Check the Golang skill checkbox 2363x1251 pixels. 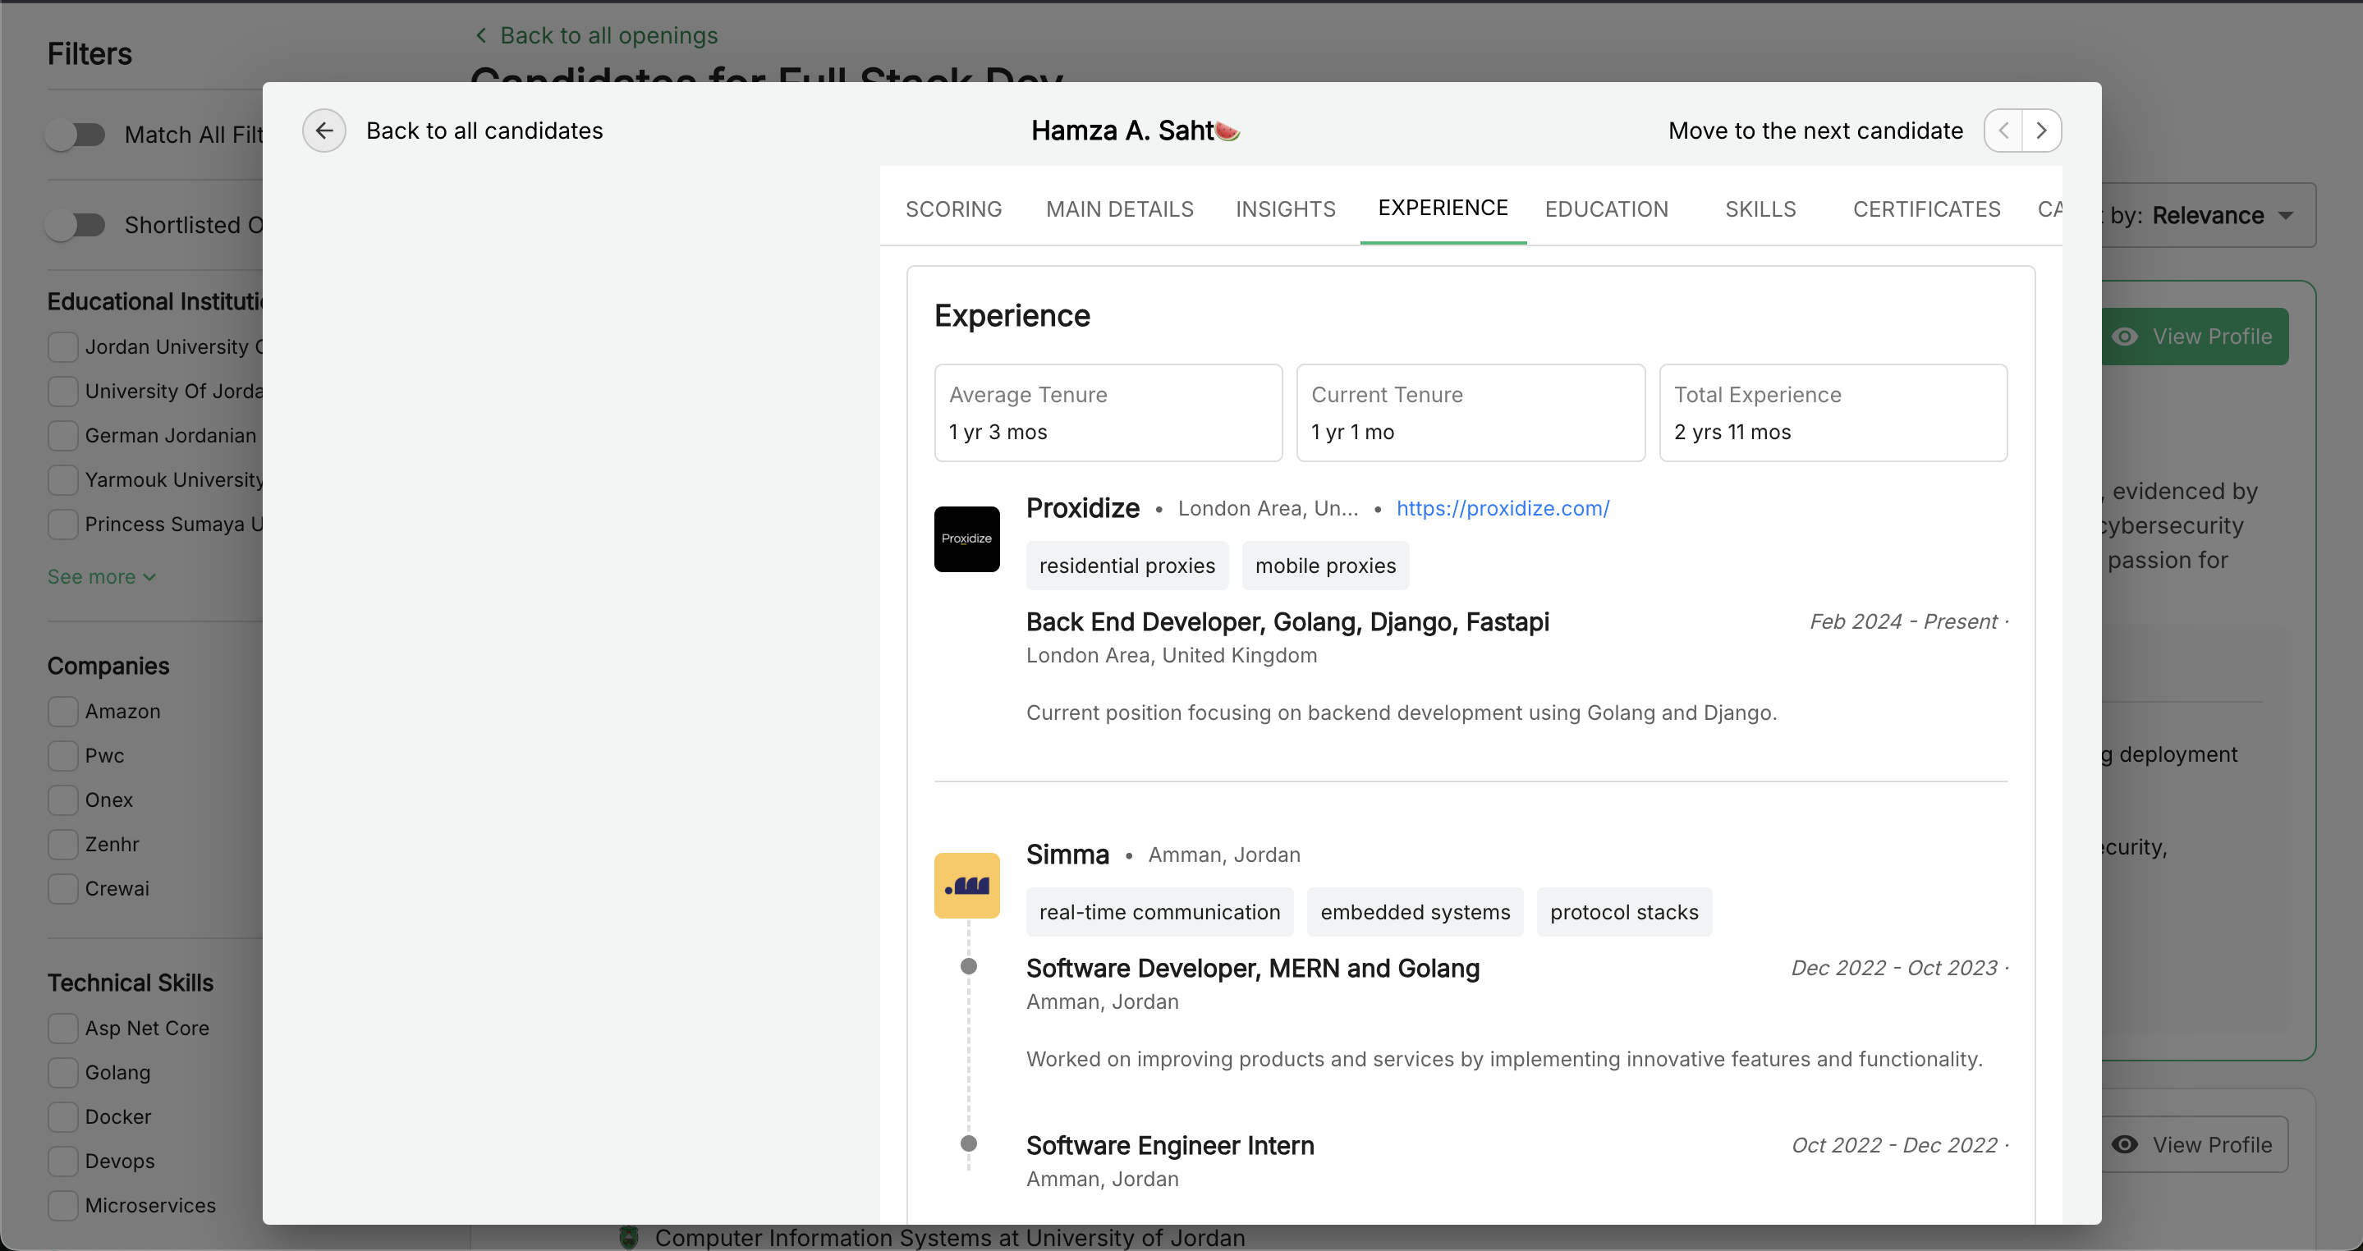pyautogui.click(x=63, y=1072)
